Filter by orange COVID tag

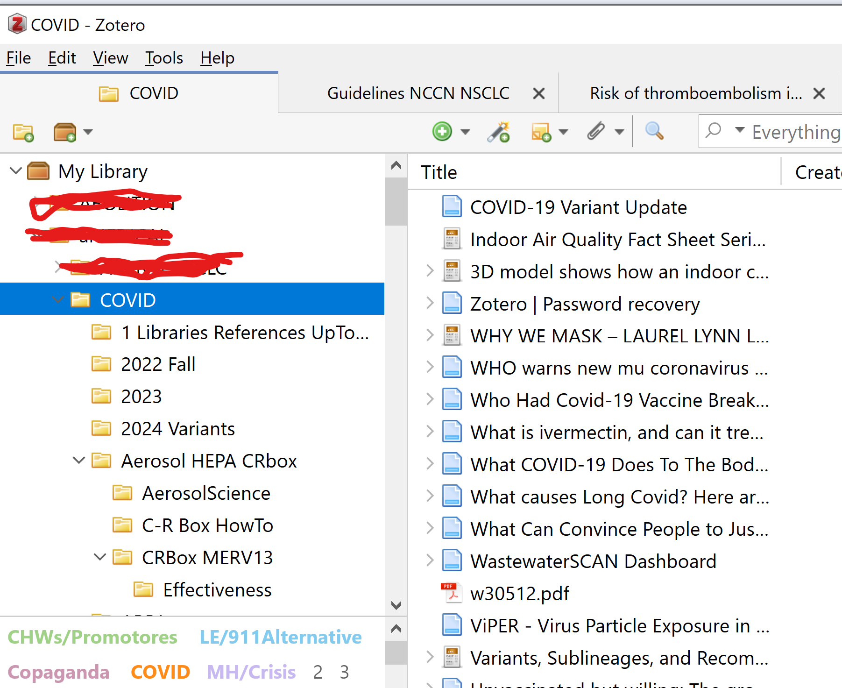pyautogui.click(x=160, y=672)
